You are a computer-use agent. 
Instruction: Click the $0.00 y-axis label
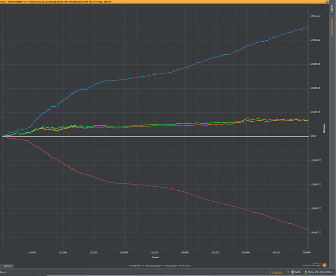313,136
